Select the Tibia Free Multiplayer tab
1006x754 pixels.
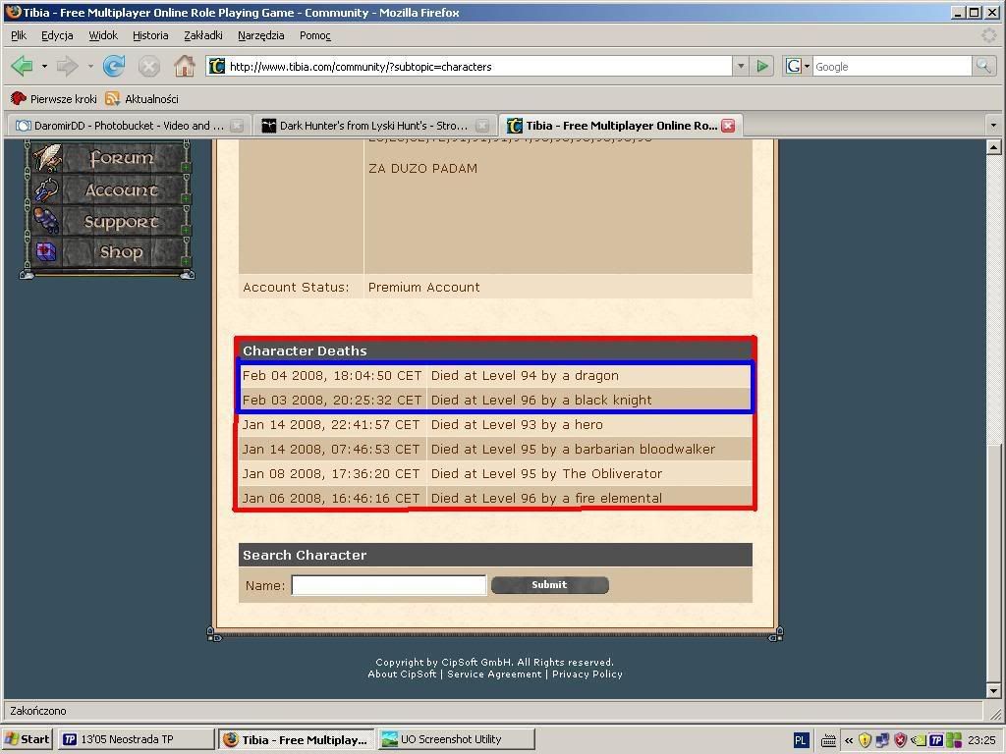pos(621,126)
